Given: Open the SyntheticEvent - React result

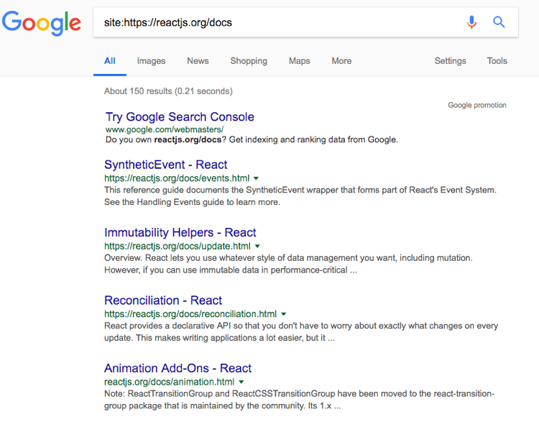Looking at the screenshot, I should point(166,165).
